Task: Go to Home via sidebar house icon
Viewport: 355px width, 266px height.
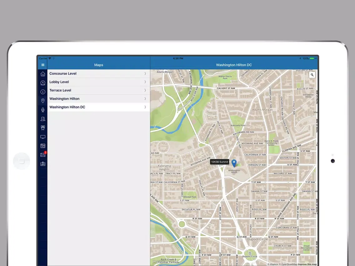Action: pyautogui.click(x=43, y=74)
